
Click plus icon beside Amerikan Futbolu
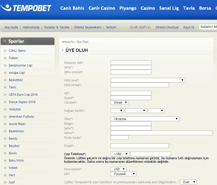click(x=5, y=117)
